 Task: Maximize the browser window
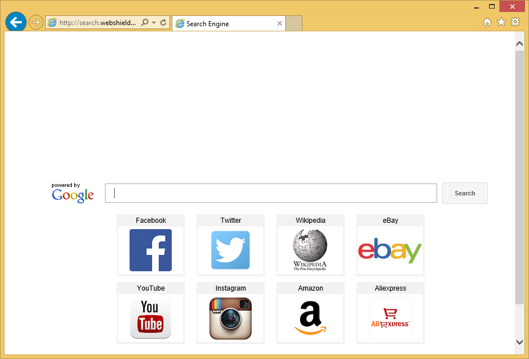tap(492, 6)
